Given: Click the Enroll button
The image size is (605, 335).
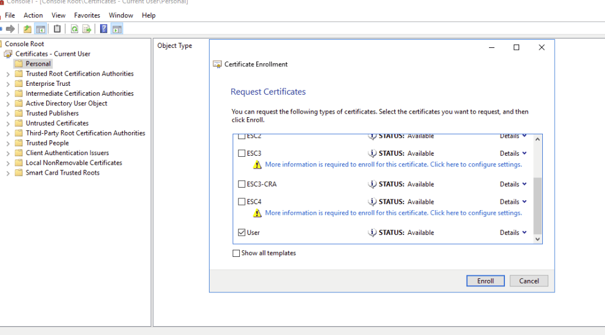Looking at the screenshot, I should (x=485, y=281).
